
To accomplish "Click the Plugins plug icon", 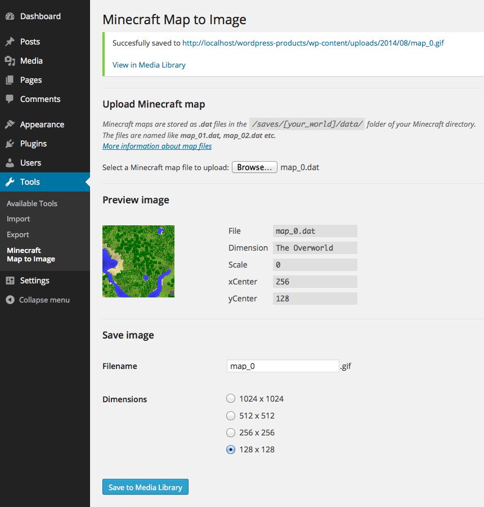I will click(10, 144).
